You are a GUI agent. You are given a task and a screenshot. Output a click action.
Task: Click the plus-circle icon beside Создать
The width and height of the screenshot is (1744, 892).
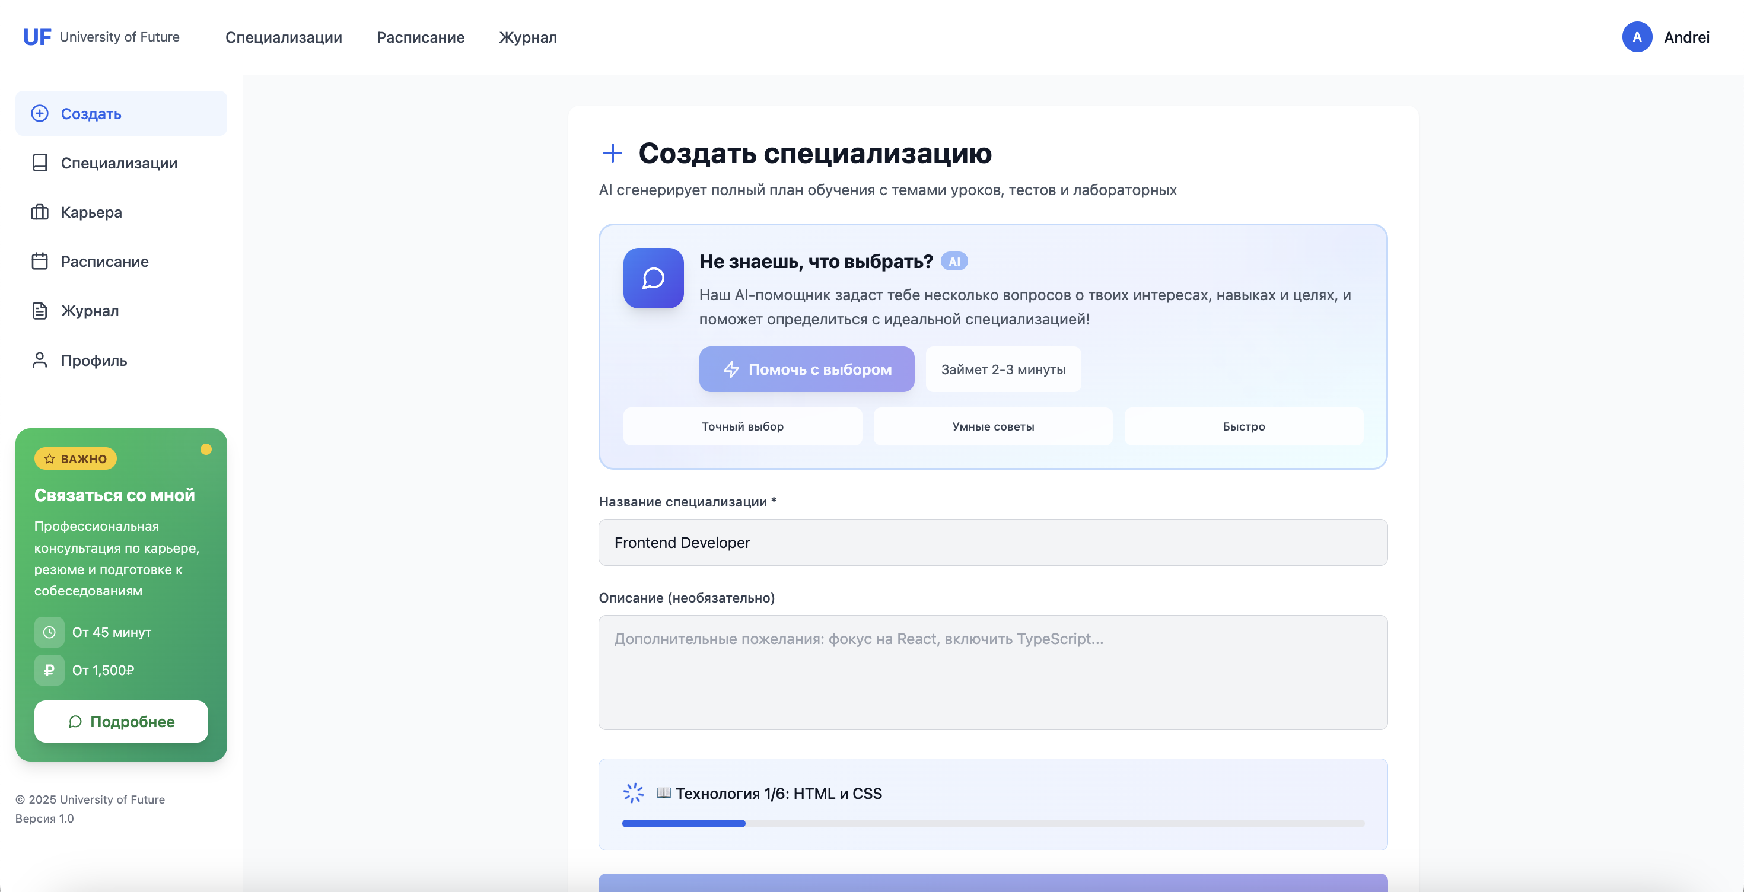pyautogui.click(x=40, y=114)
